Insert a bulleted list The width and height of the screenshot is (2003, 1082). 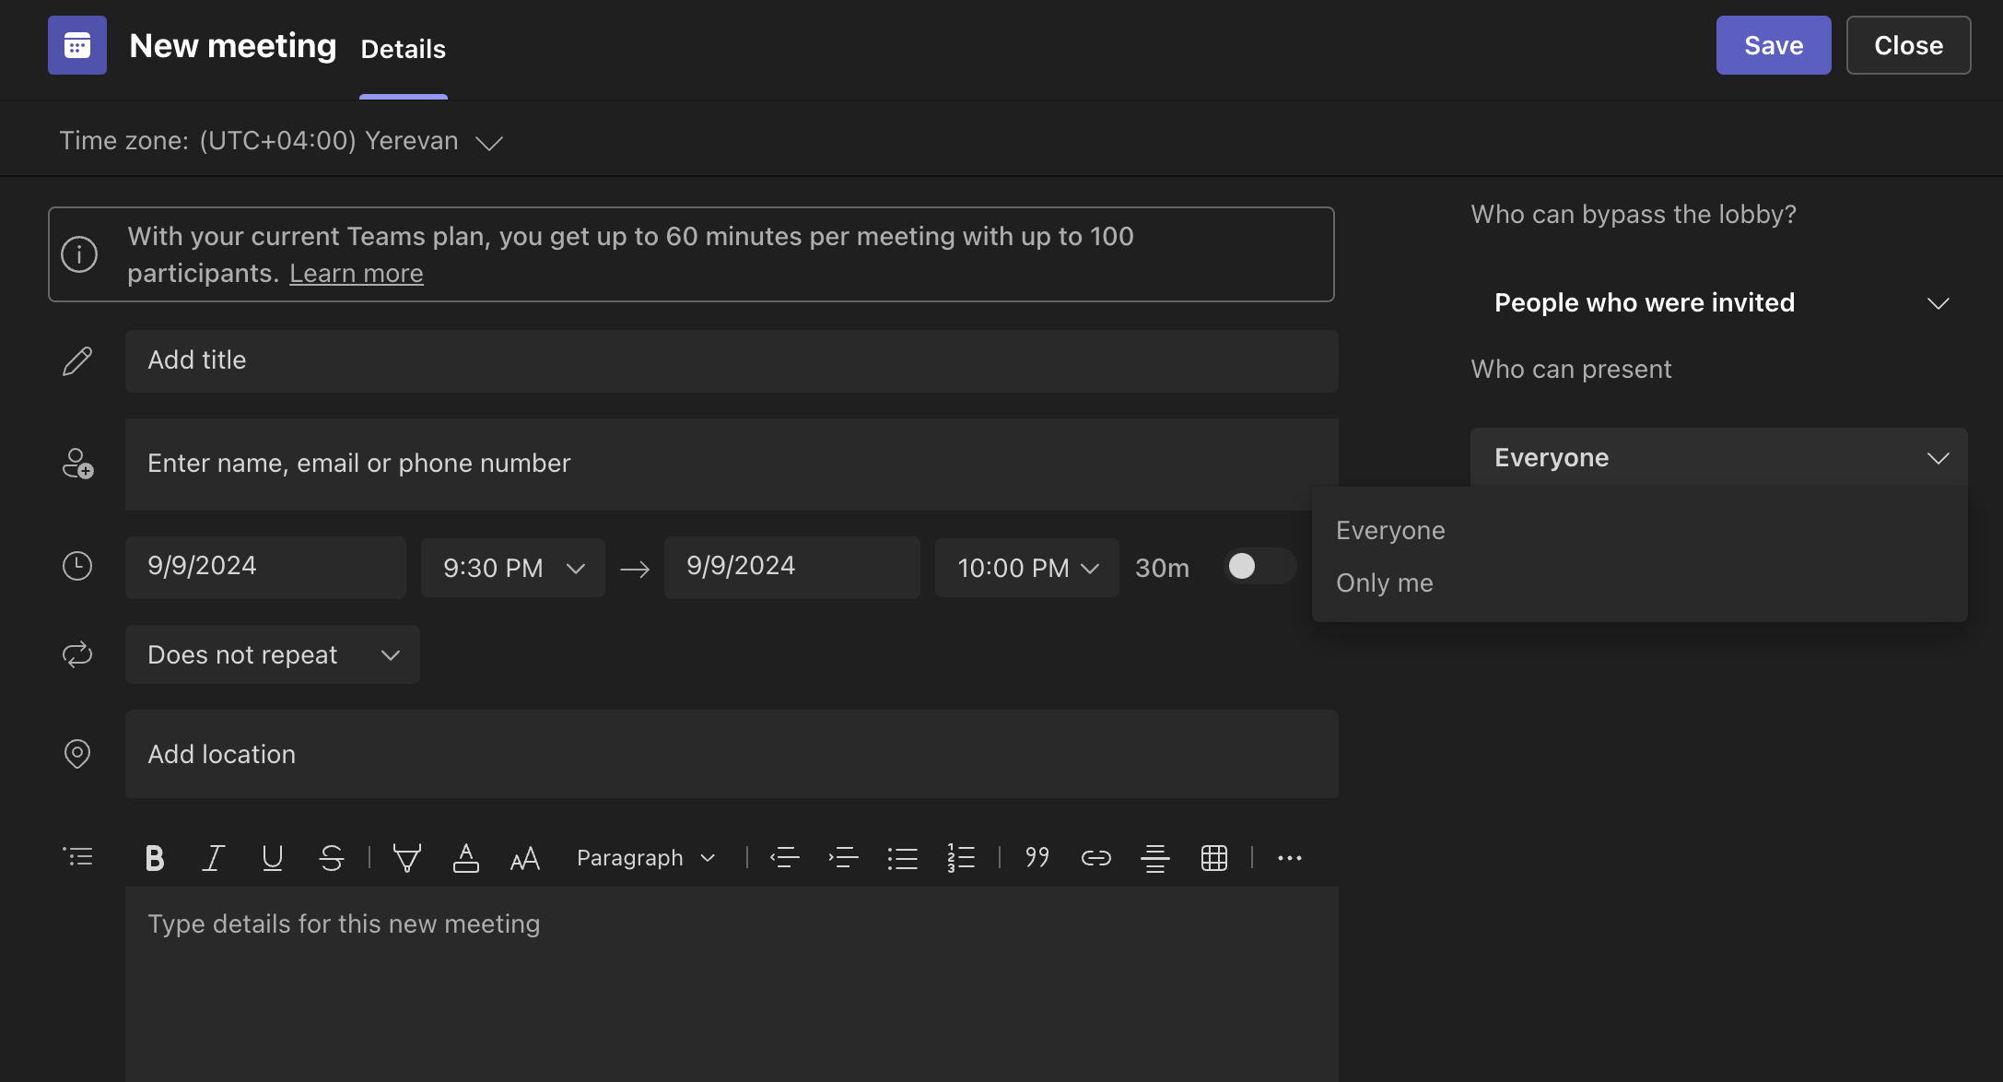903,857
